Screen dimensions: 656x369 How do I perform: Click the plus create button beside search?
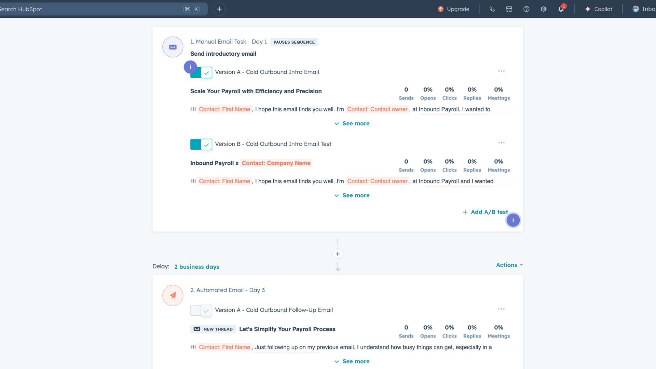point(219,9)
